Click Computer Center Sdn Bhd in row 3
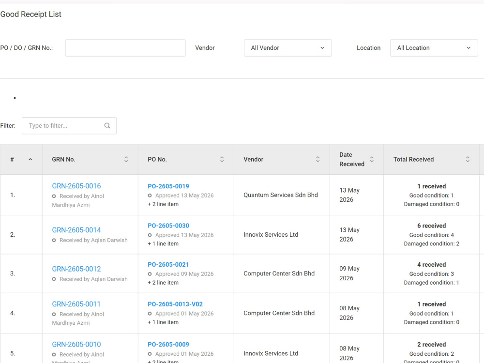 coord(279,273)
